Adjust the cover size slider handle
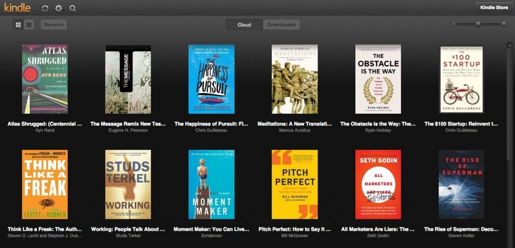Image resolution: width=515 pixels, height=248 pixels. pos(478,24)
